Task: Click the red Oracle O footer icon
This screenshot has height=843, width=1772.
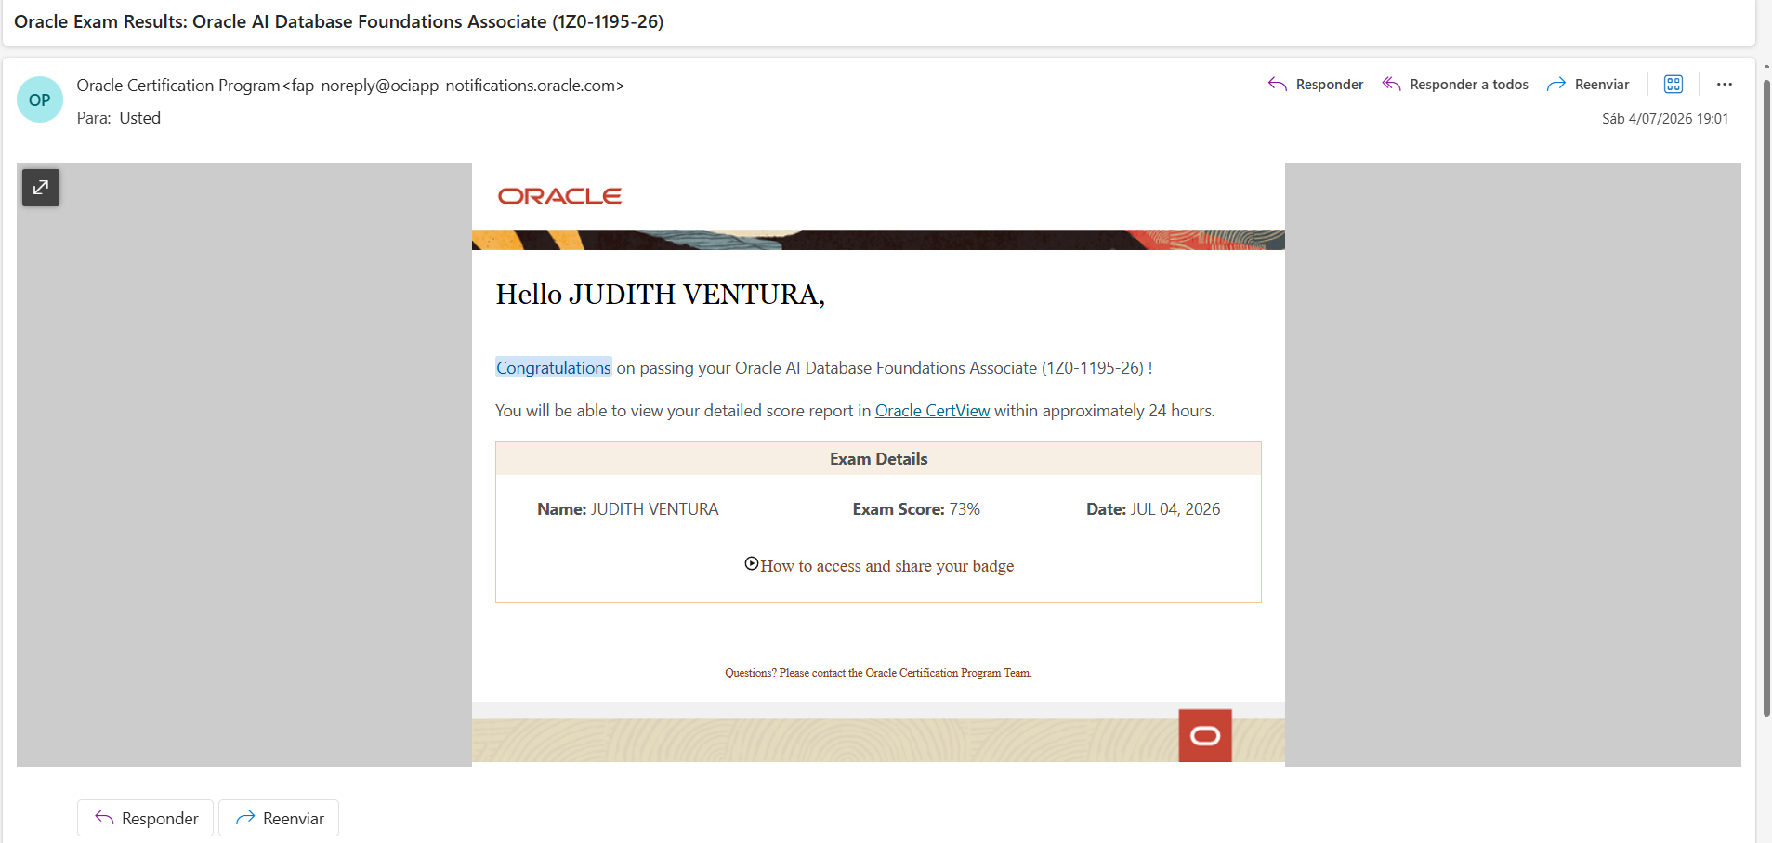Action: (x=1205, y=736)
